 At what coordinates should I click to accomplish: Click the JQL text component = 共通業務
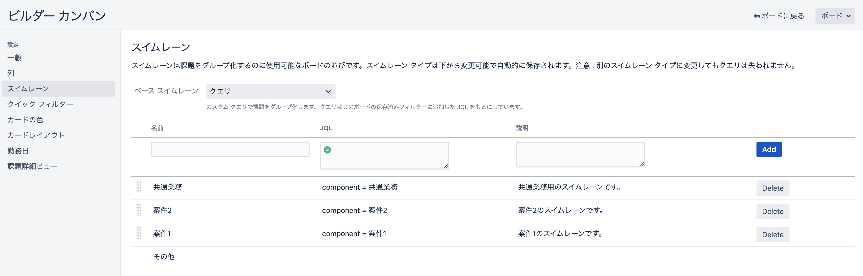tap(360, 187)
